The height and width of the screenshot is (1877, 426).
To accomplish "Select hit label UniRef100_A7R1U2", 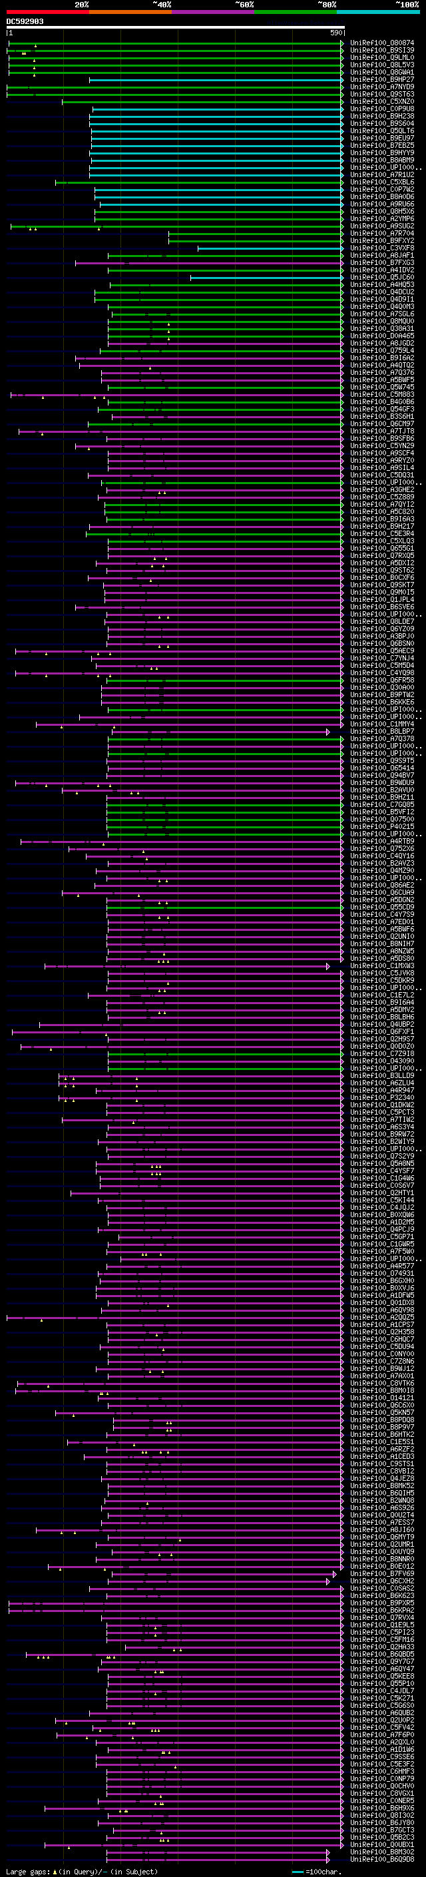I will tap(382, 175).
